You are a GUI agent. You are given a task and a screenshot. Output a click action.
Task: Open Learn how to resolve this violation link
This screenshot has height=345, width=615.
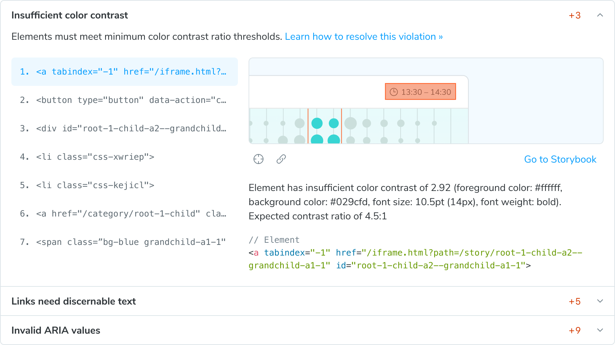(364, 37)
